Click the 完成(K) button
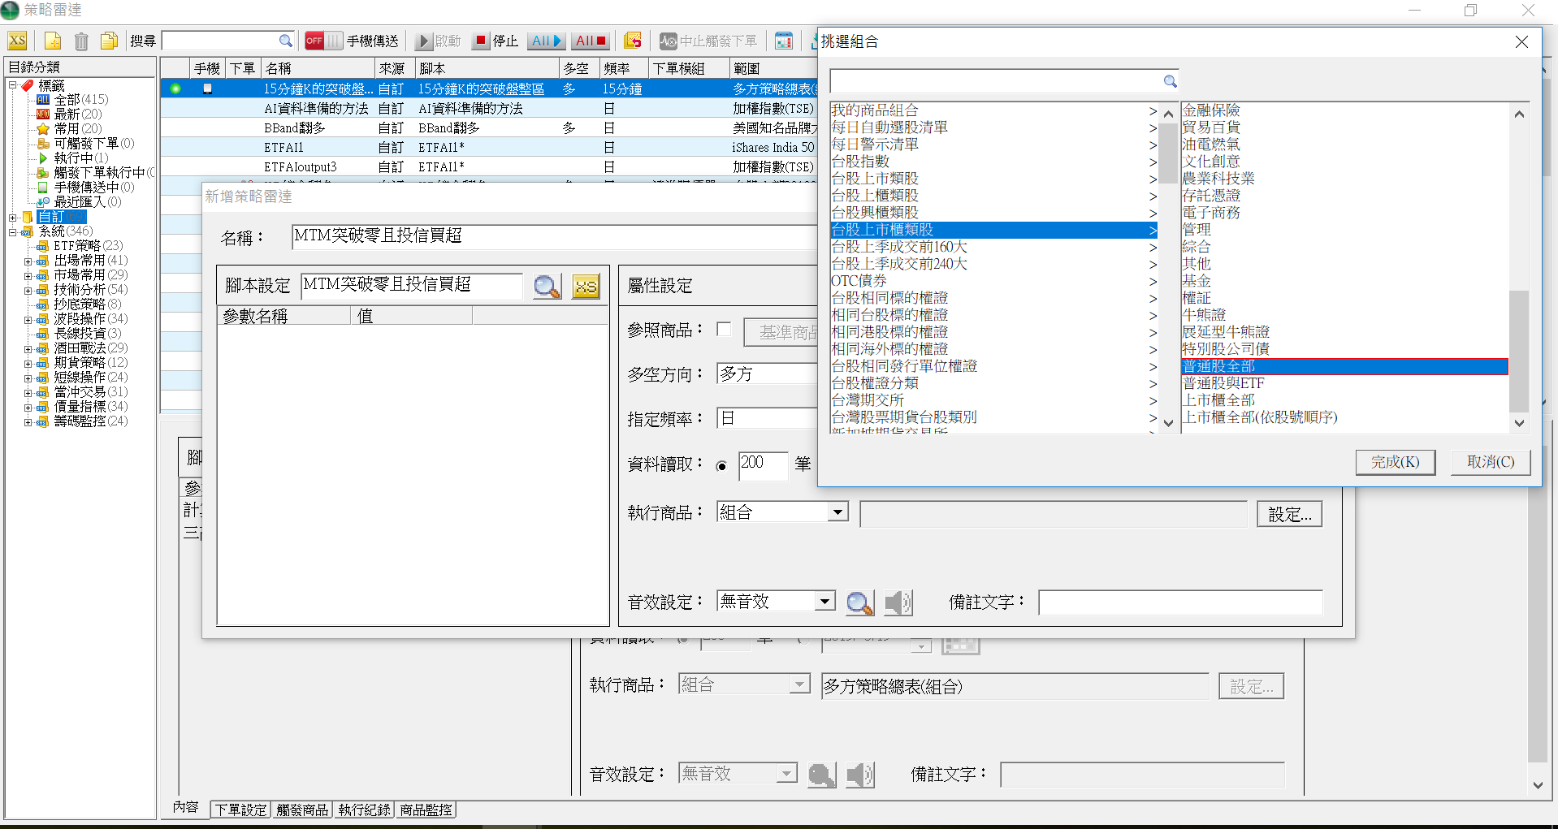1558x829 pixels. (1395, 462)
